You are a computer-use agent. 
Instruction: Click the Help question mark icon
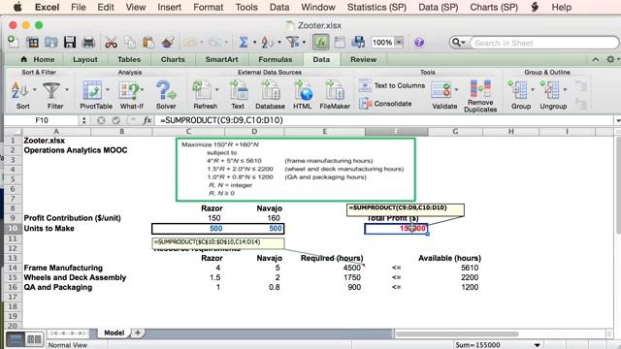418,42
